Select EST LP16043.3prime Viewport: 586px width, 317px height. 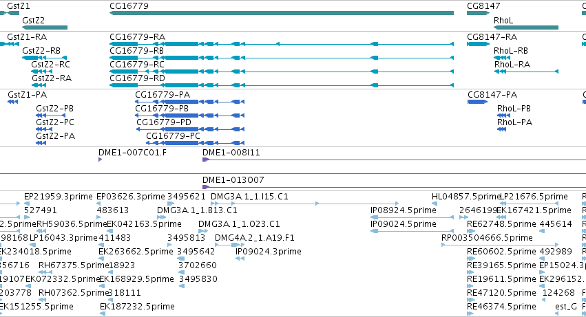click(x=63, y=238)
